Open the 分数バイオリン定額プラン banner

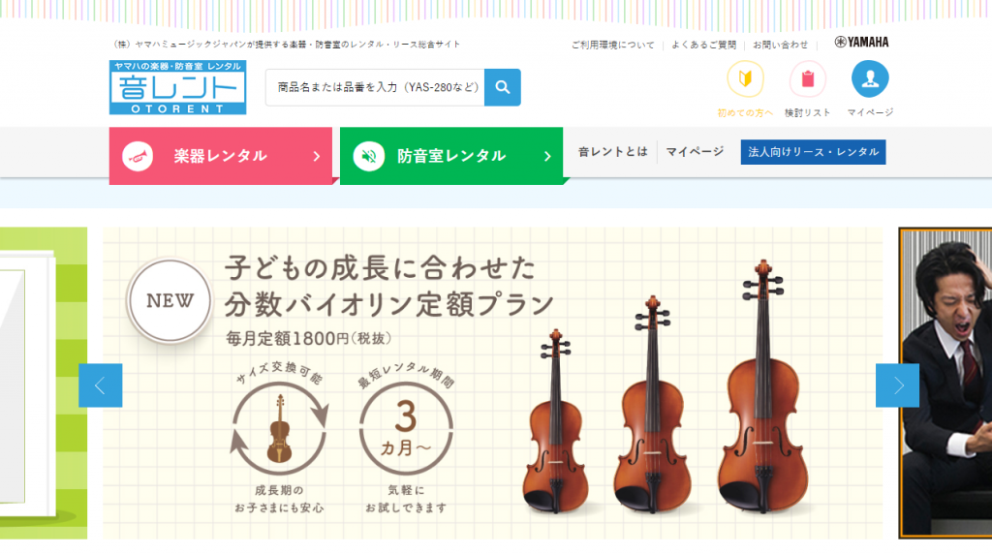click(x=493, y=384)
